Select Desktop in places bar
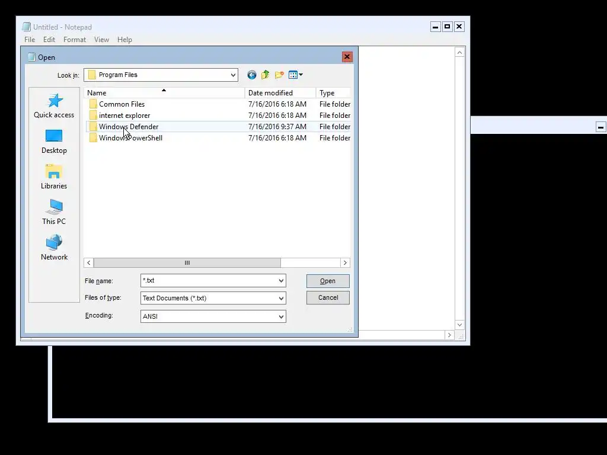The width and height of the screenshot is (607, 455). 54,142
